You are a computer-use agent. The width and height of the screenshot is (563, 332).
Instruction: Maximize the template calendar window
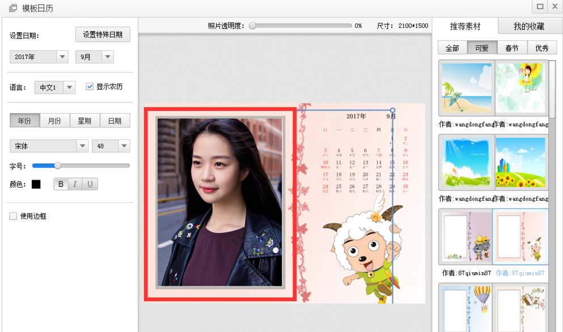pos(540,6)
